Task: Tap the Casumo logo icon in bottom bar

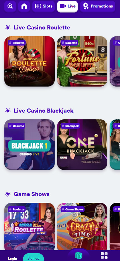Action: (78, 255)
